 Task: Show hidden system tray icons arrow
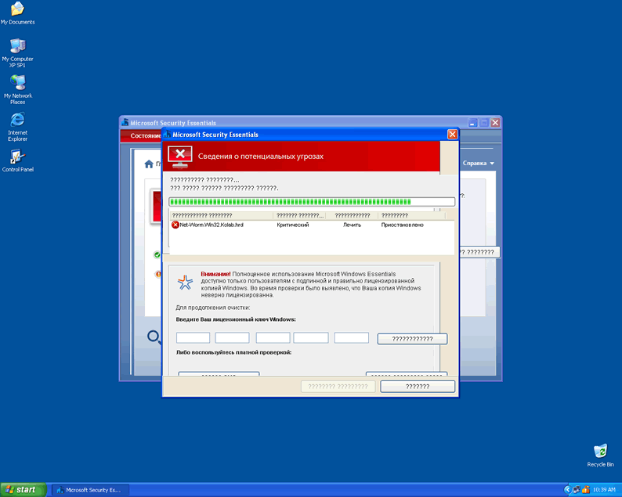[567, 489]
